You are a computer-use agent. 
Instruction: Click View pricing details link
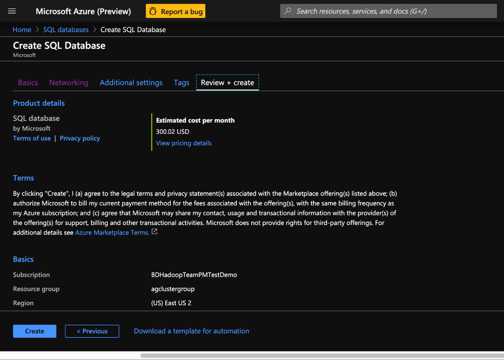[x=184, y=143]
